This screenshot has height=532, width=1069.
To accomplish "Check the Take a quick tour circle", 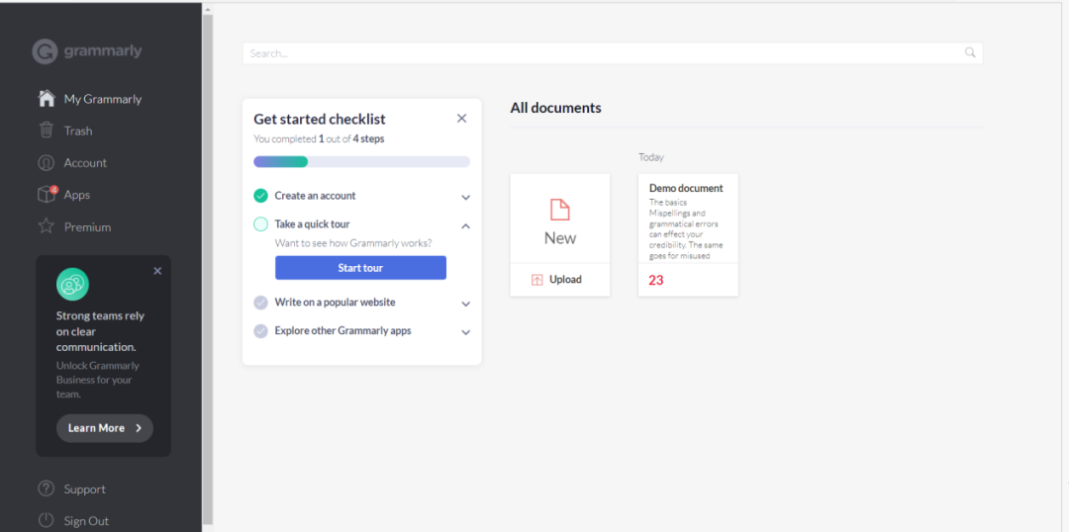I will coord(260,224).
